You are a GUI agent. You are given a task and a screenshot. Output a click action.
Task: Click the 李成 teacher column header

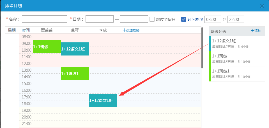(x=103, y=30)
